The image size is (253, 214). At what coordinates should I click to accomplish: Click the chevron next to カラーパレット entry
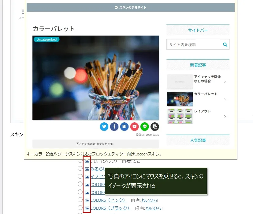point(225,99)
